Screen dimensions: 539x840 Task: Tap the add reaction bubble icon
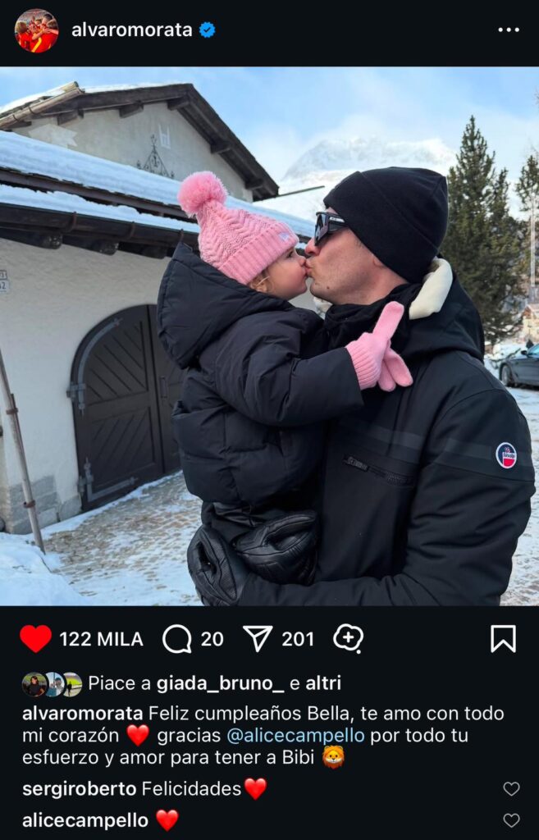349,638
